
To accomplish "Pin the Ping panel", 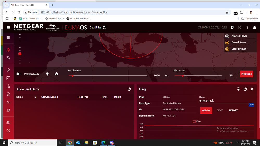I will [238, 89].
